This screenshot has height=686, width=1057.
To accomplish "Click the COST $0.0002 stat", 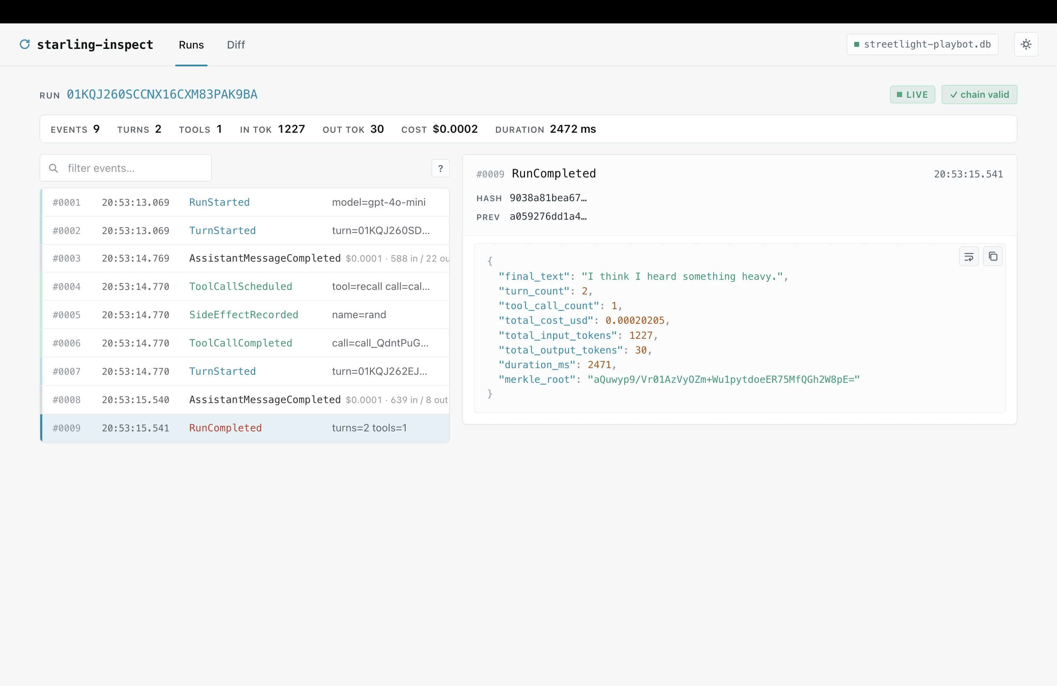I will (x=439, y=129).
